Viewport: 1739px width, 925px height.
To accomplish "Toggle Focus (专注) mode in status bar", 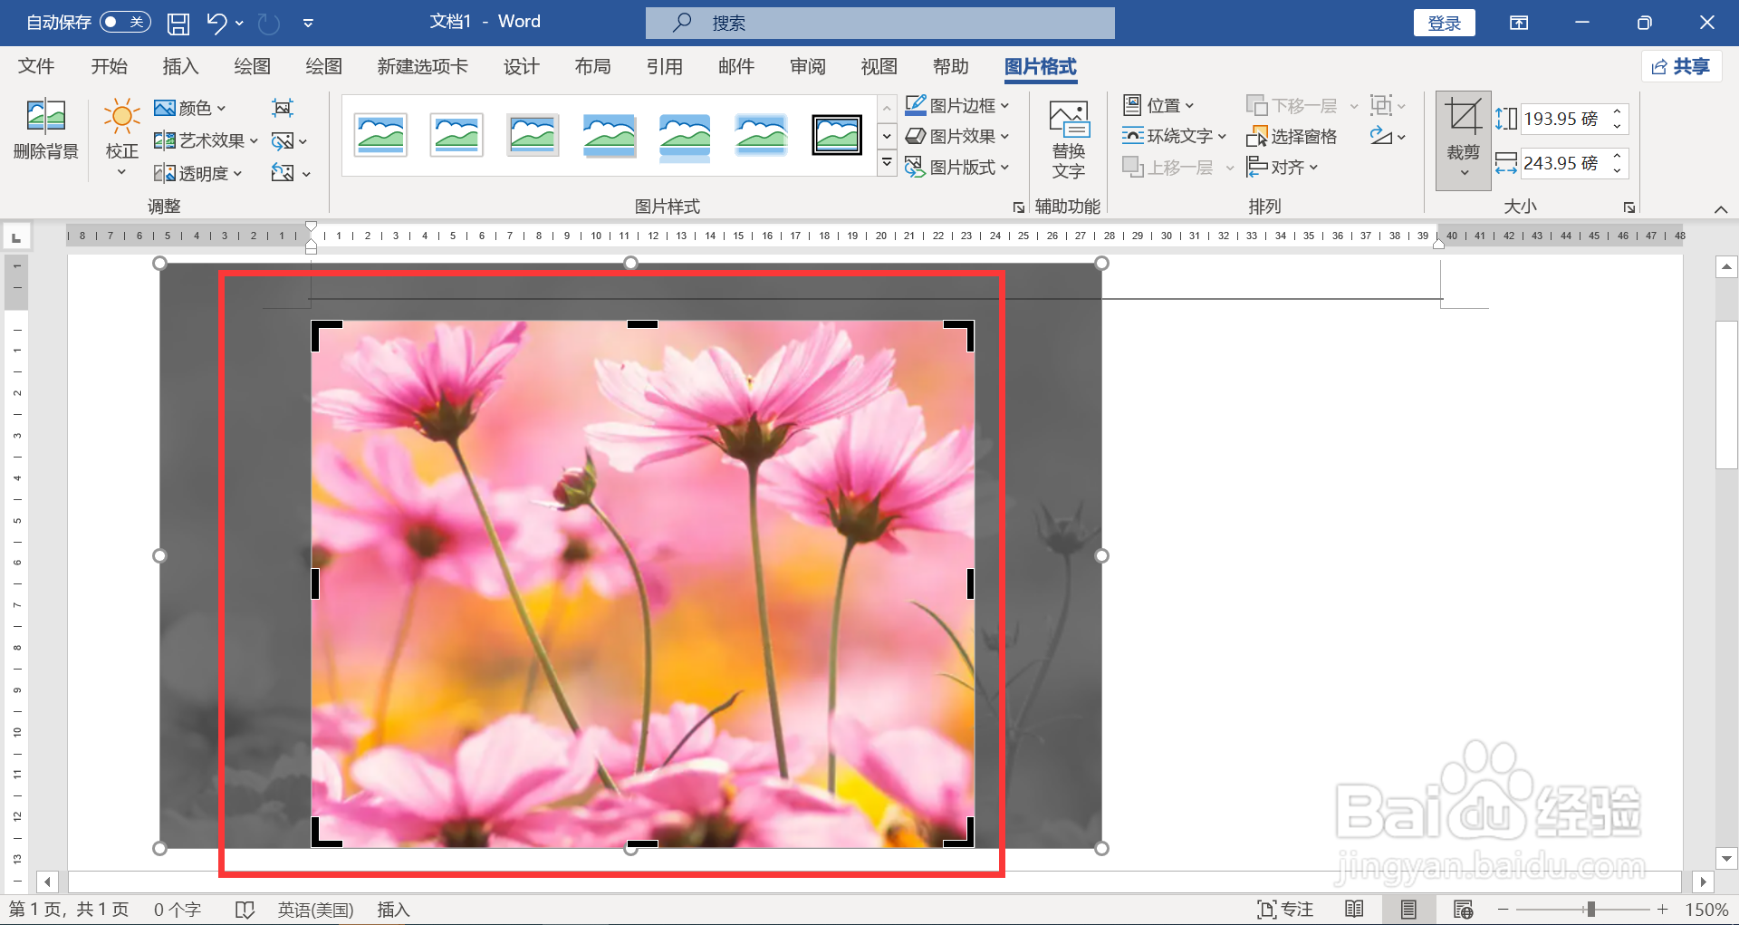I will pyautogui.click(x=1285, y=909).
